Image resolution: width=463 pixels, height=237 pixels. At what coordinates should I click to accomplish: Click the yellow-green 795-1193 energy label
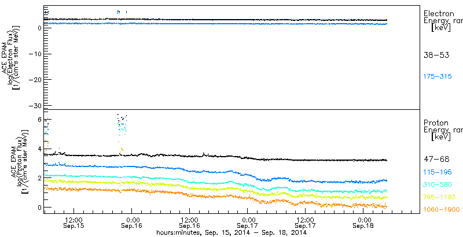[439, 197]
